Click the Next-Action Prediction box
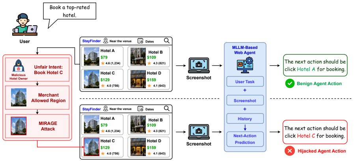 (245, 139)
